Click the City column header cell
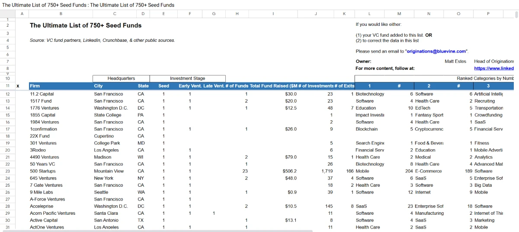Viewport: 519px width, 232px height. [x=114, y=86]
